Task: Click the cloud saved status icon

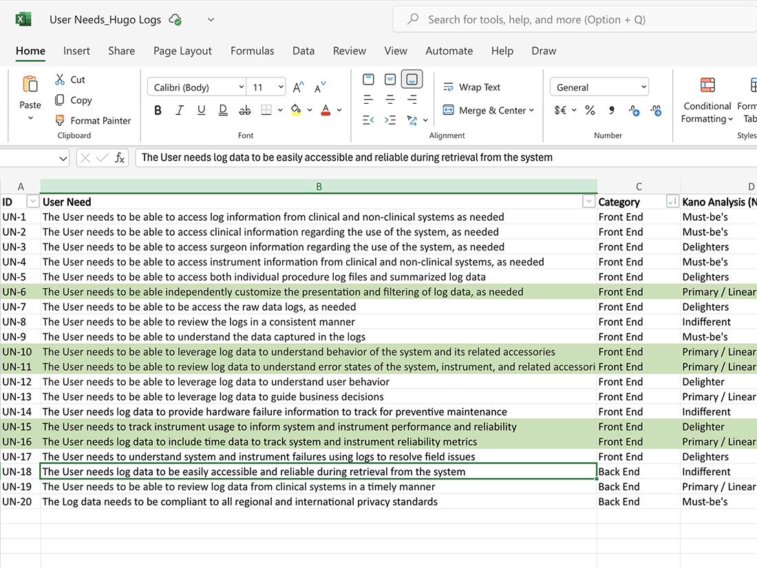Action: pyautogui.click(x=175, y=20)
